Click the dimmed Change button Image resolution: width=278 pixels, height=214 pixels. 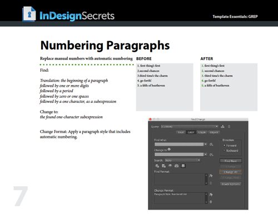click(231, 167)
